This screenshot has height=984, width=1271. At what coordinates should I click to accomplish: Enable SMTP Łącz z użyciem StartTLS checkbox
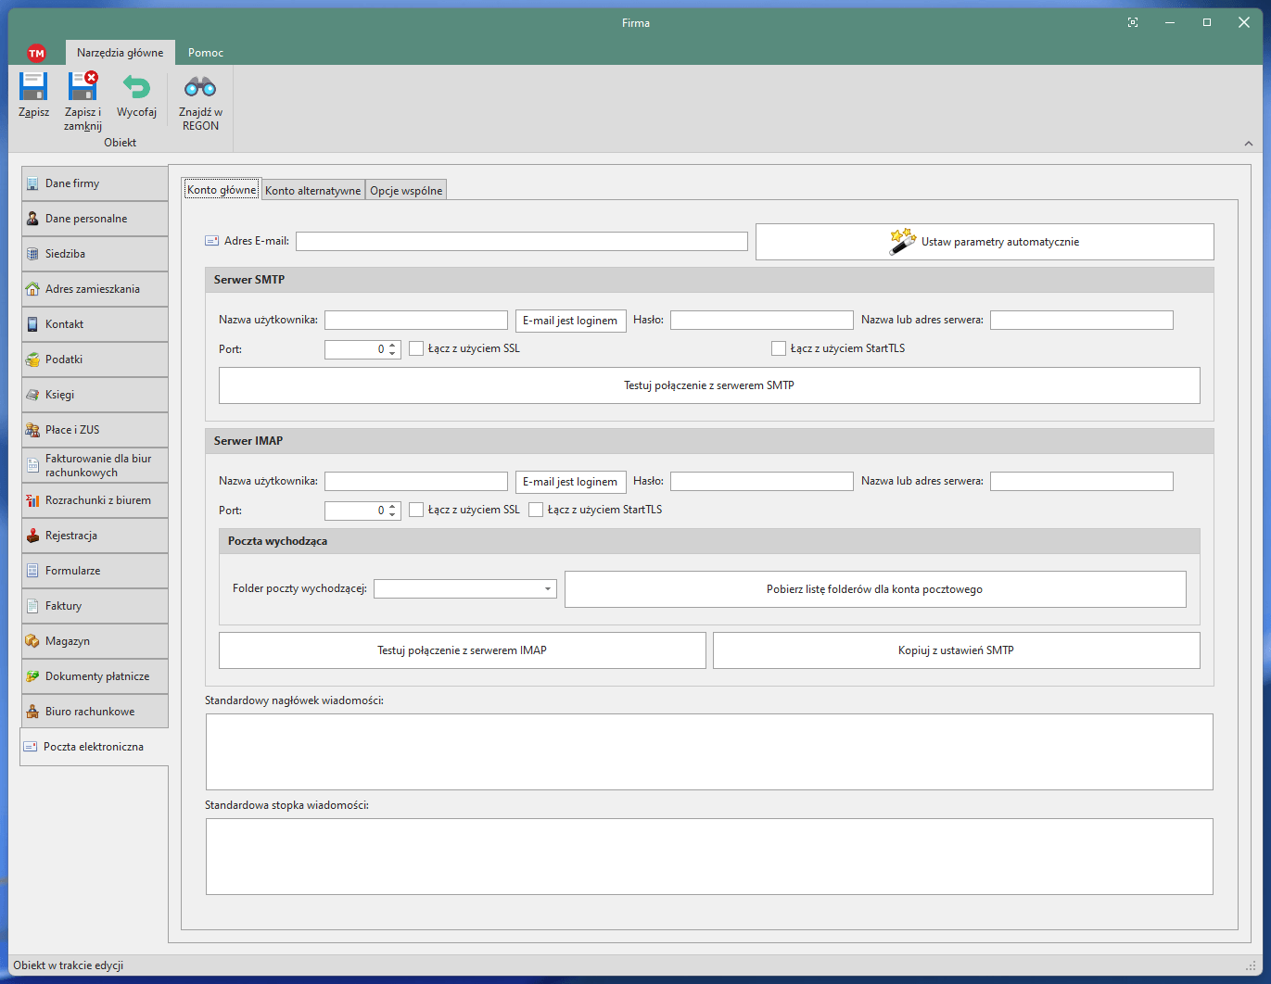click(x=779, y=349)
